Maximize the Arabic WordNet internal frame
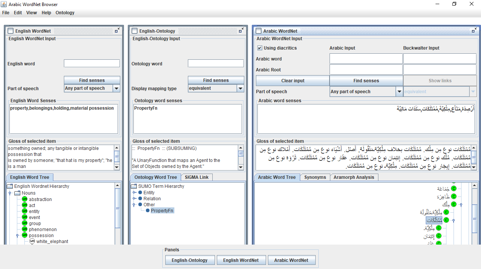This screenshot has height=269, width=481. pyautogui.click(x=475, y=31)
